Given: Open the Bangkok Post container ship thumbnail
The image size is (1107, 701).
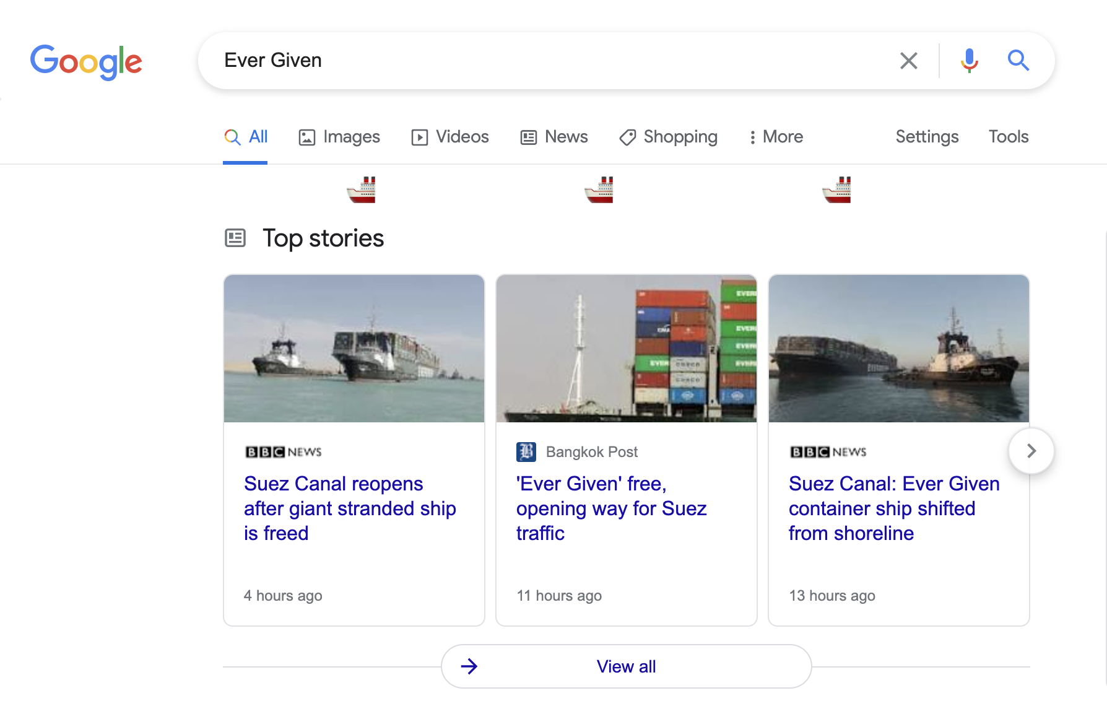Looking at the screenshot, I should click(x=627, y=349).
